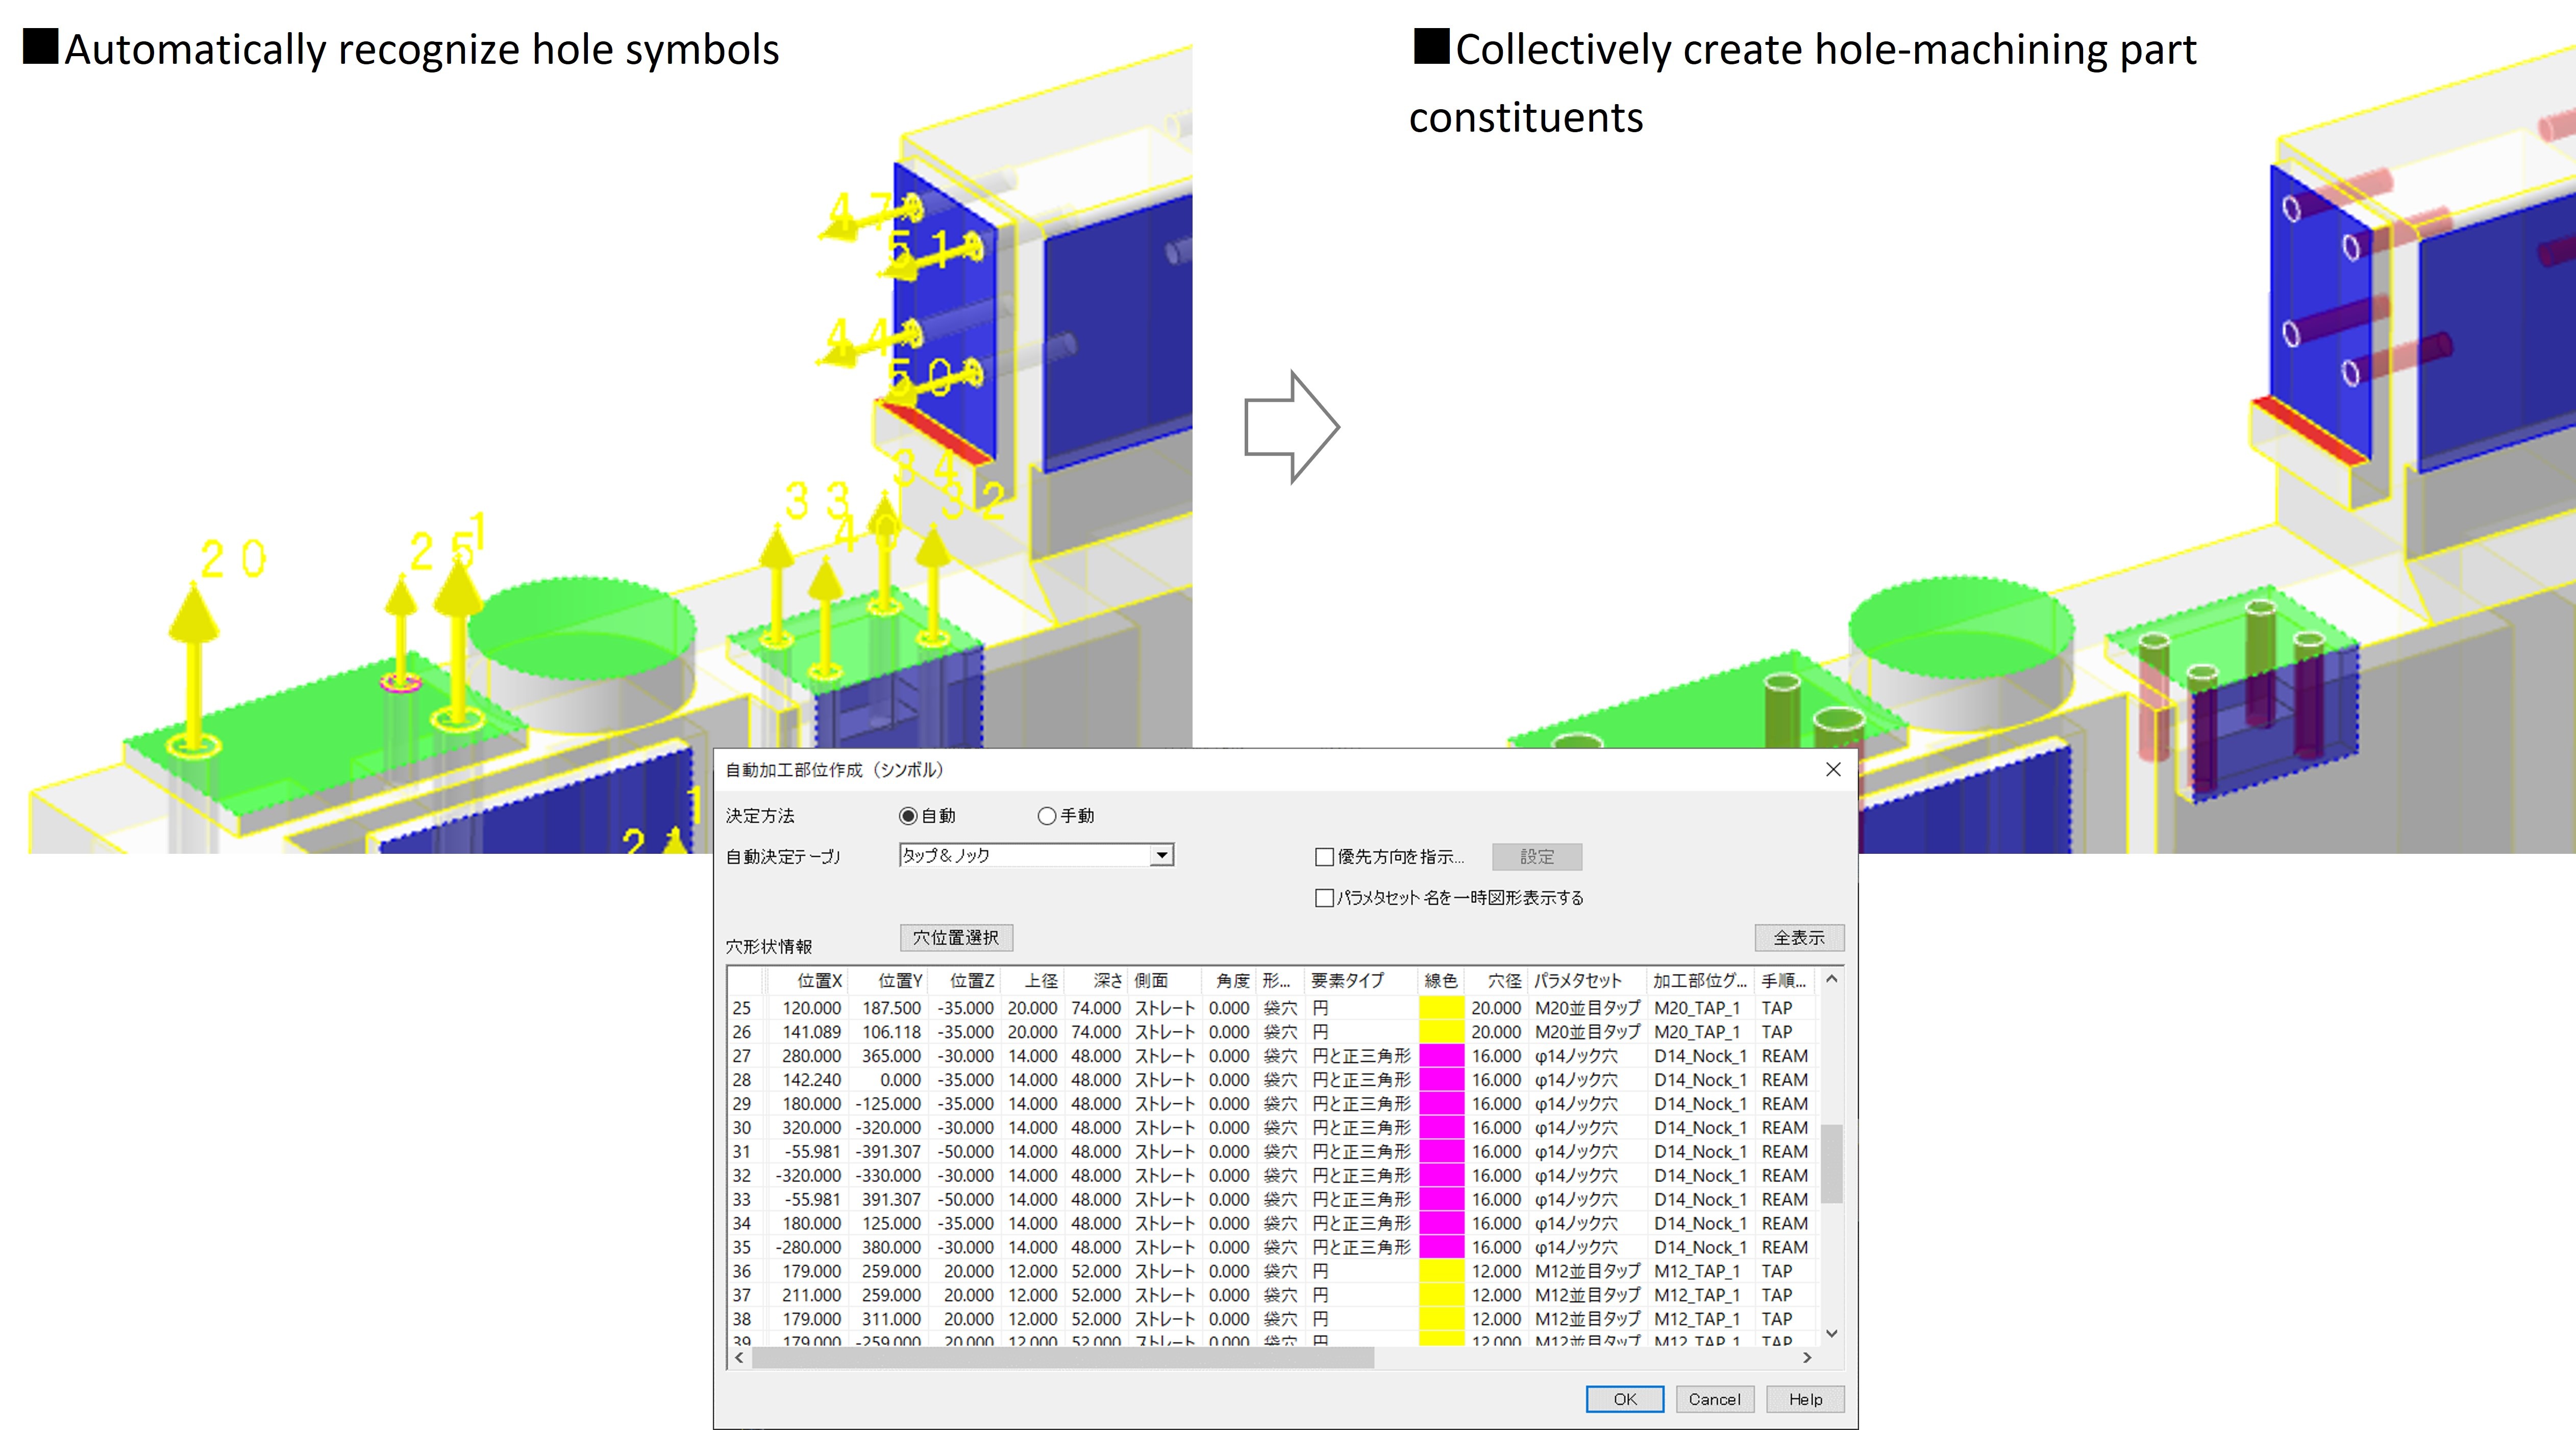Enable the 優先方向を指示 checkbox

click(1325, 857)
